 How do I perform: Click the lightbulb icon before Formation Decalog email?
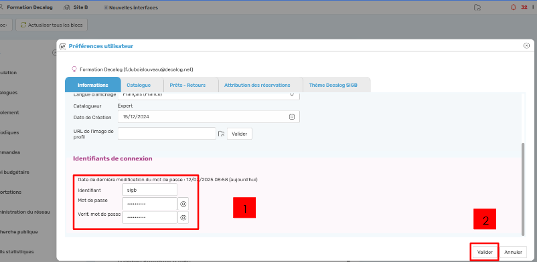[x=74, y=69]
